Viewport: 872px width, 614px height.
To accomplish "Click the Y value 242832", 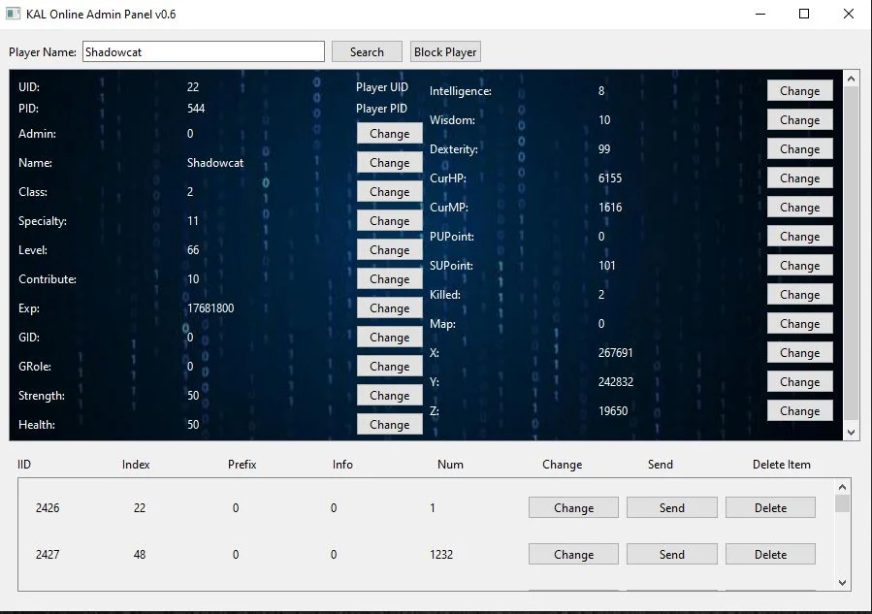I will click(x=616, y=381).
